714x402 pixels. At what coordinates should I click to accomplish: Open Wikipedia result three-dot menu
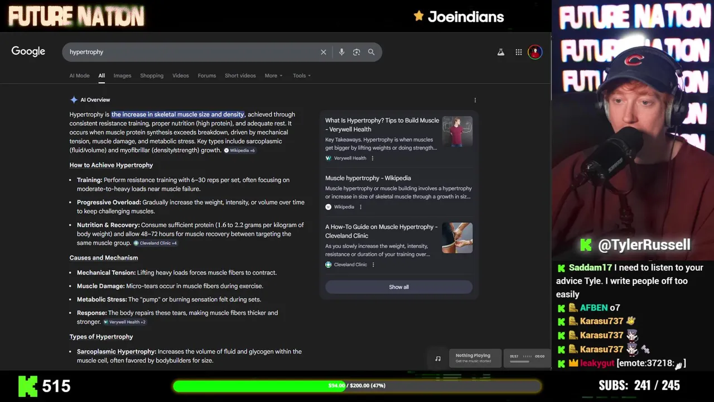pyautogui.click(x=360, y=207)
